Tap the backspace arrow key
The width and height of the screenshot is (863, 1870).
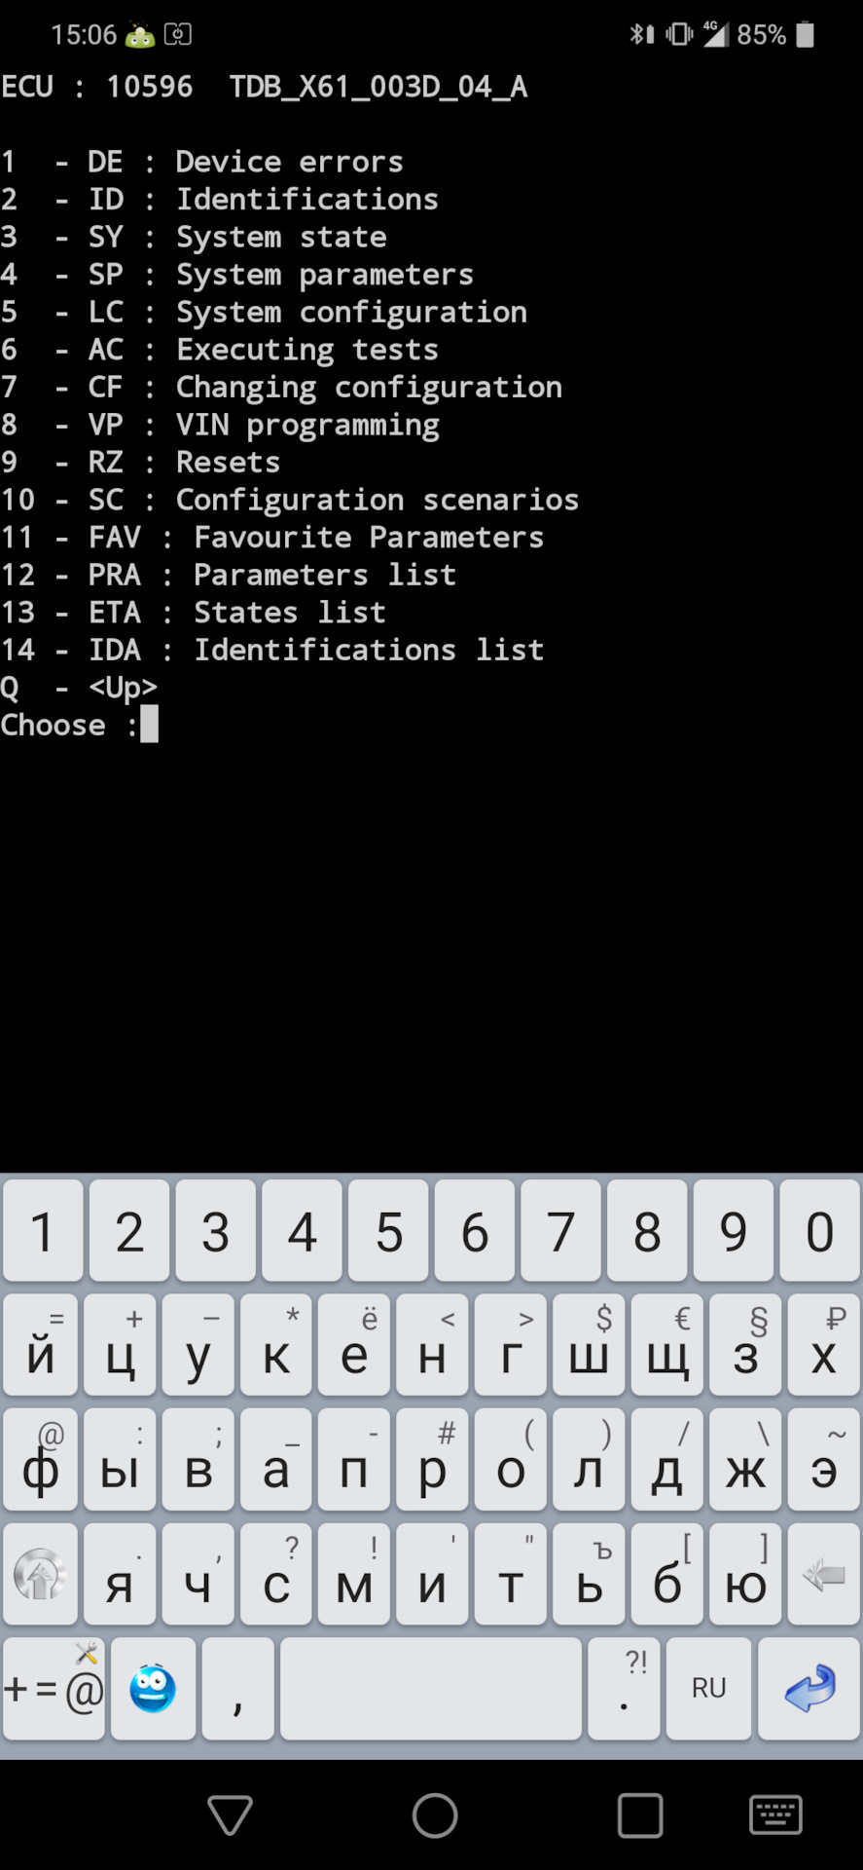point(824,1574)
